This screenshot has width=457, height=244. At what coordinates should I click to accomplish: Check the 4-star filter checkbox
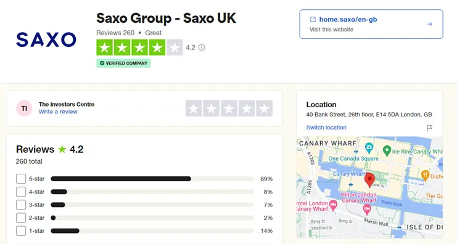[21, 192]
